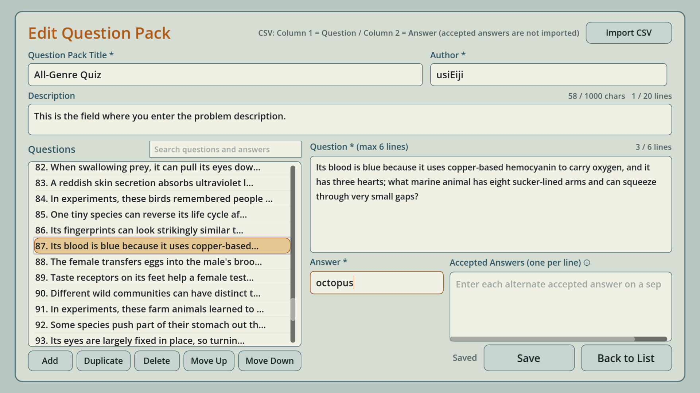Select question 88 about female transferring eggs

click(x=162, y=262)
